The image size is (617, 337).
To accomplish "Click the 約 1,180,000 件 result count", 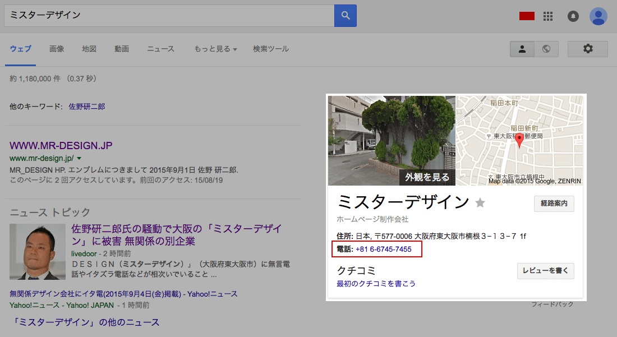I will click(x=35, y=79).
